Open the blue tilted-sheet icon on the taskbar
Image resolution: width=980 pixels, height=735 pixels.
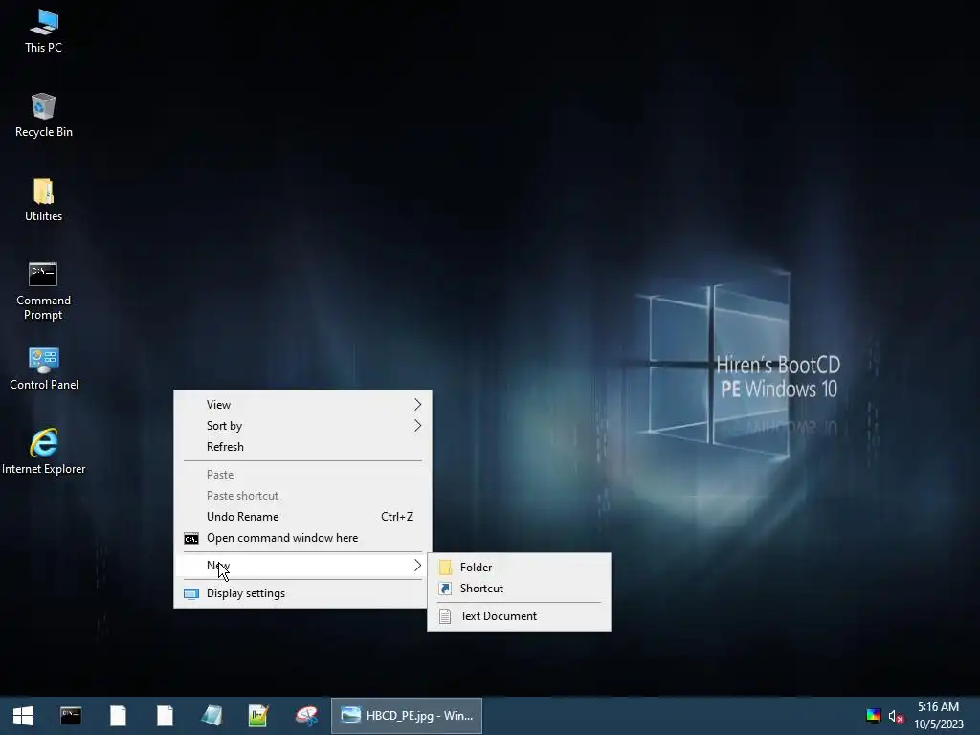point(212,716)
